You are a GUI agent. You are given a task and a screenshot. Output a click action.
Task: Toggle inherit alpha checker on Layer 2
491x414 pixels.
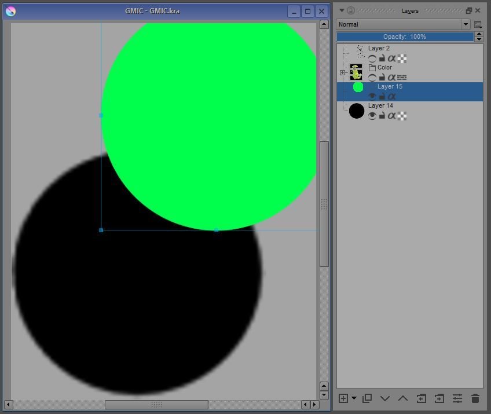[402, 58]
